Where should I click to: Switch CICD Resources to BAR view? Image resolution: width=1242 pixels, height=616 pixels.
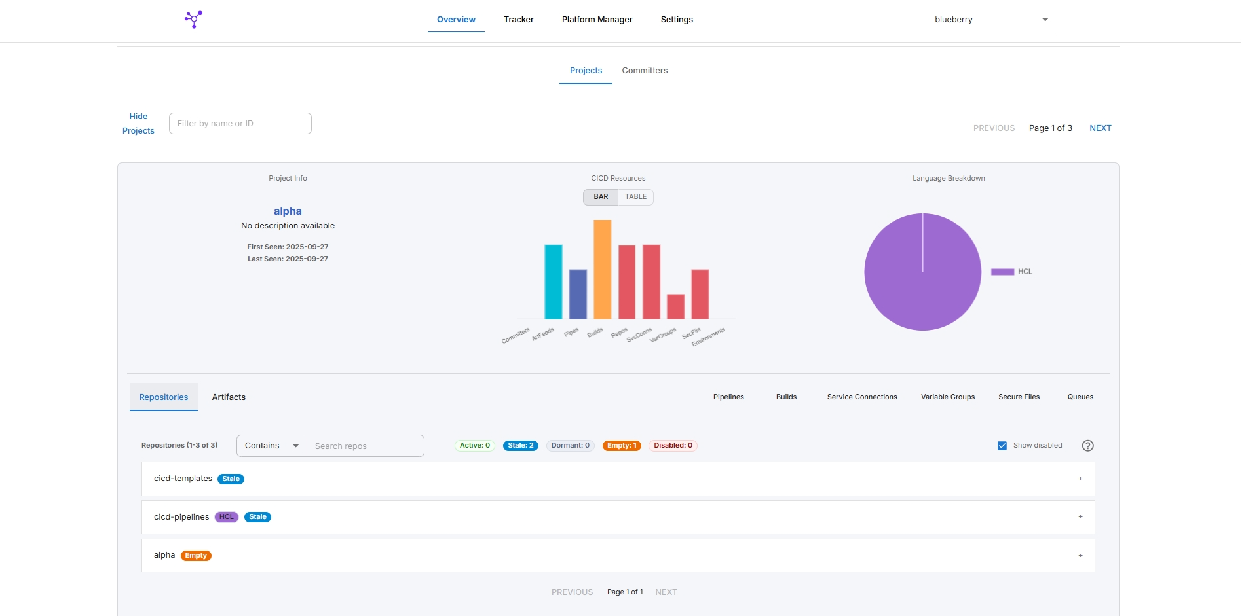coord(601,197)
